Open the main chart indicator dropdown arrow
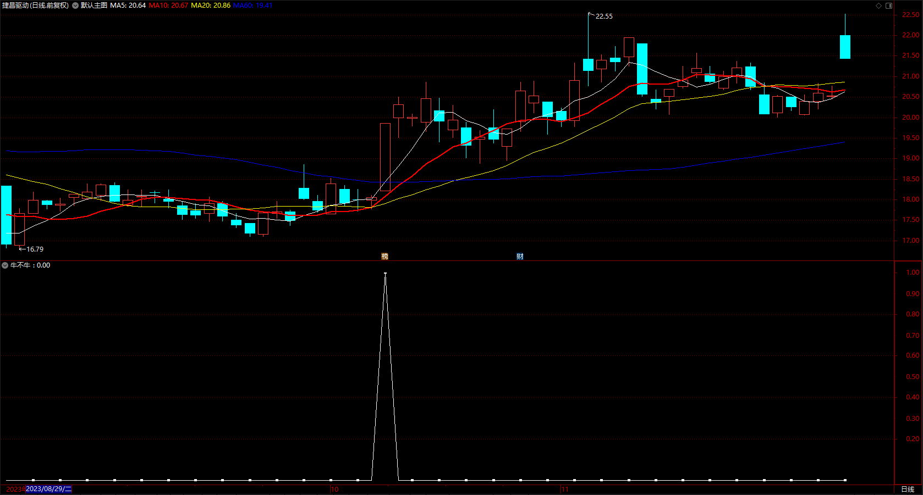The height and width of the screenshot is (495, 923). pyautogui.click(x=75, y=5)
